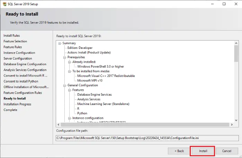Select the 'Python' feature row
Image resolution: width=242 pixels, height=158 pixels.
[82, 113]
